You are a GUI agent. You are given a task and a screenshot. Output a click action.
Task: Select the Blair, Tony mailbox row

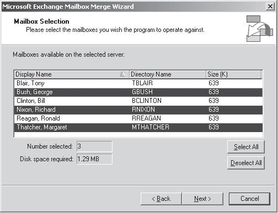point(138,83)
